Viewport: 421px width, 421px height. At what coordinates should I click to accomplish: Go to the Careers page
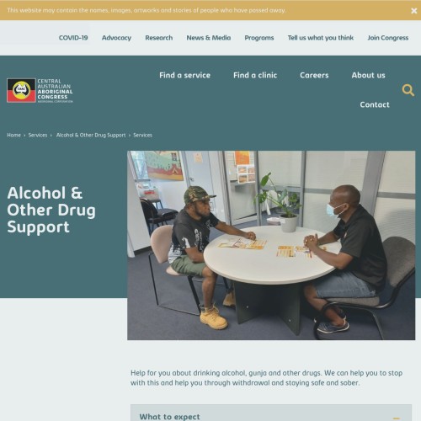314,75
